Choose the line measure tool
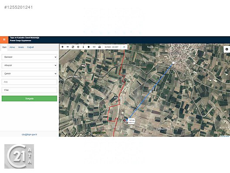The height and width of the screenshot is (173, 230). [x=94, y=47]
